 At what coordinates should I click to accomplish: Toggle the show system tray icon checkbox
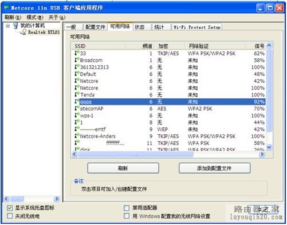coord(10,208)
